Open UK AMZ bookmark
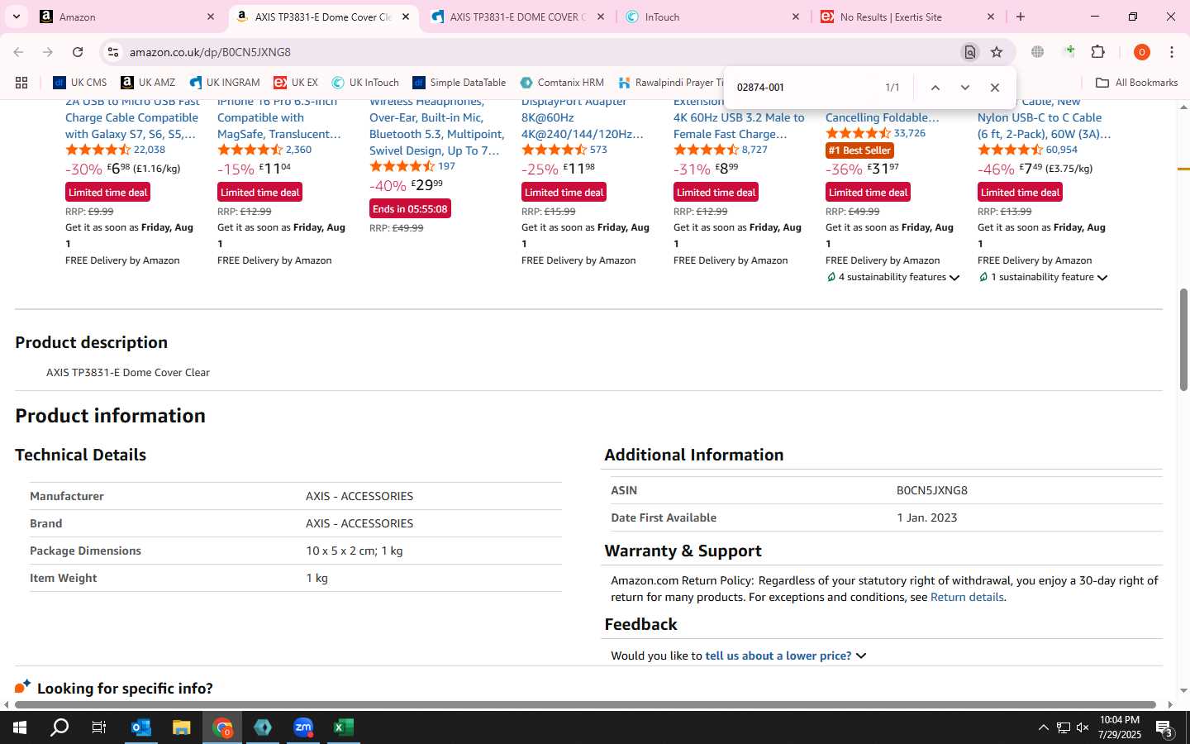This screenshot has height=744, width=1190. (x=149, y=83)
